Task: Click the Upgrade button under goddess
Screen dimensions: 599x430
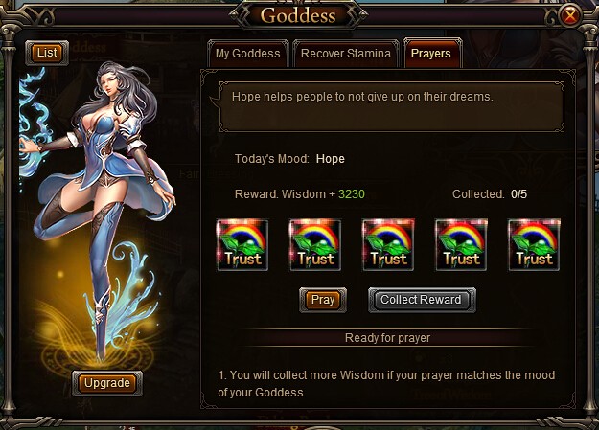Action: pos(107,383)
